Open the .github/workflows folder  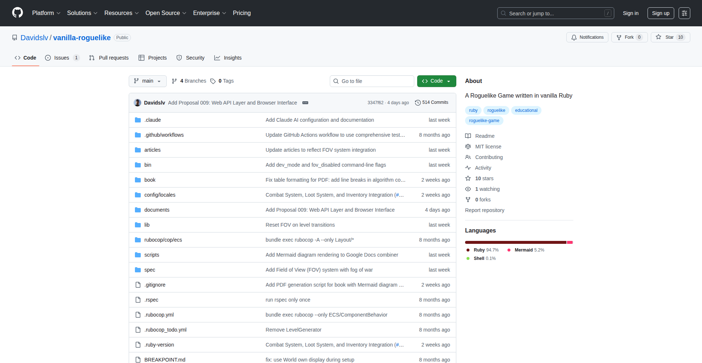click(164, 135)
